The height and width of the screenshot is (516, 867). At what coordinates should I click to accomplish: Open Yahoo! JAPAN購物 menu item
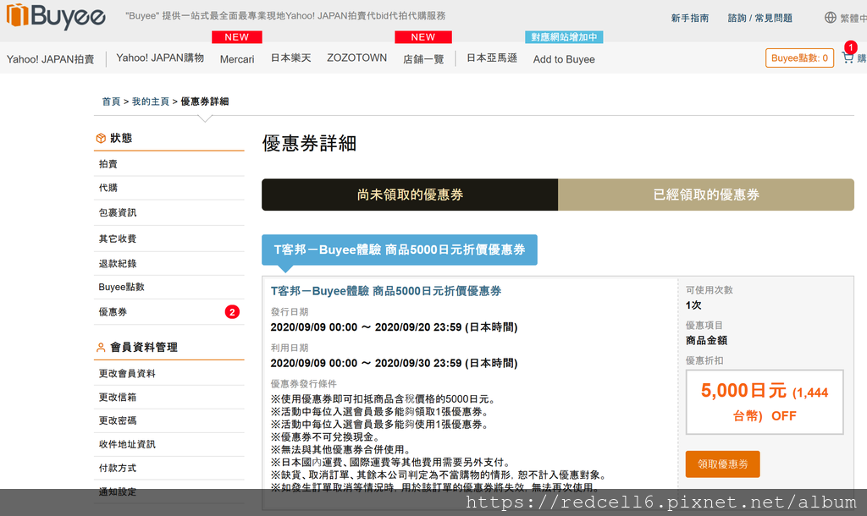(x=160, y=58)
